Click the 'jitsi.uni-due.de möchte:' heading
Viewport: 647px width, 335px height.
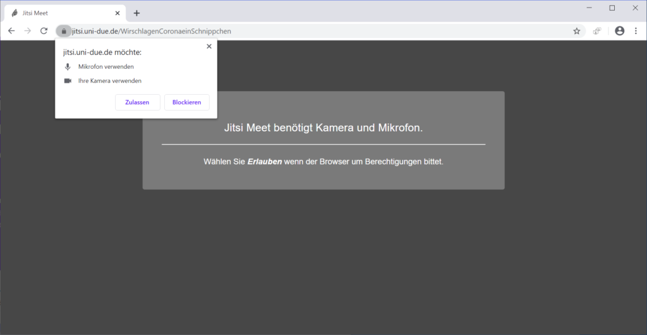[102, 52]
